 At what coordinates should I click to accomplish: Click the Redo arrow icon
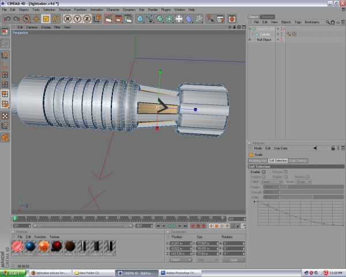tap(17, 19)
